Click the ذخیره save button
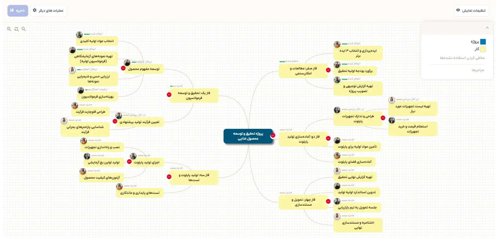Screen dimensions: 496x238 [18, 11]
